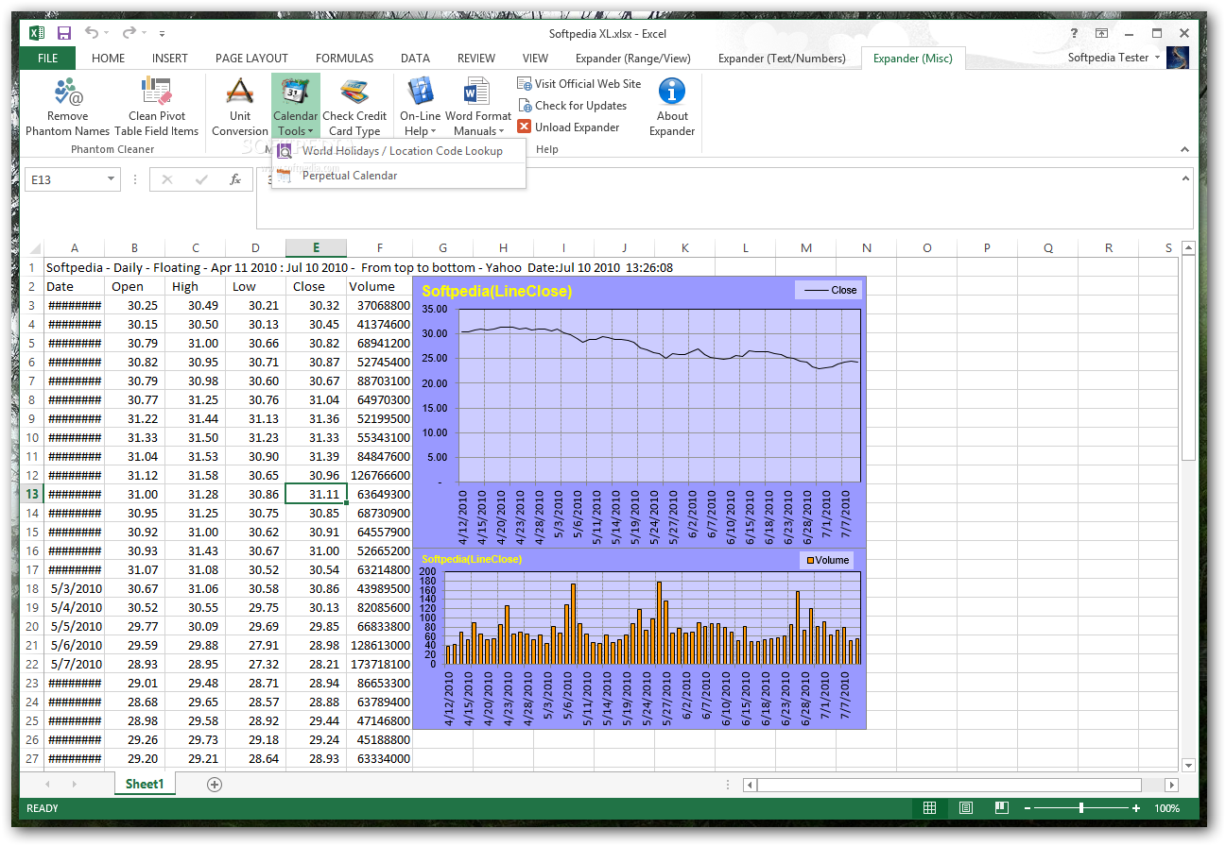Click volume cell 173718100
This screenshot has width=1226, height=846.
[x=379, y=664]
